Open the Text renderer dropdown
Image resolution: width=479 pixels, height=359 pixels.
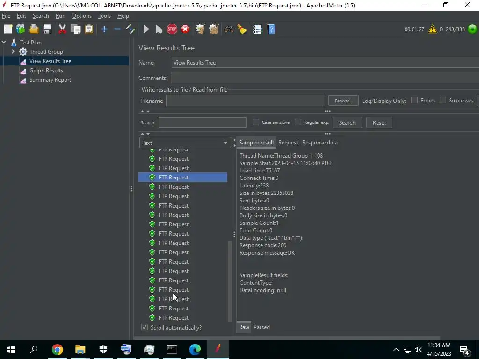click(x=185, y=143)
